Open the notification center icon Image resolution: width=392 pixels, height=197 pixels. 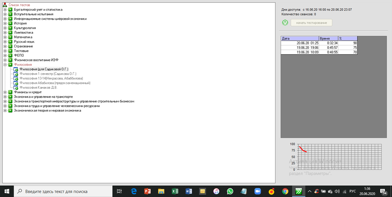384,191
